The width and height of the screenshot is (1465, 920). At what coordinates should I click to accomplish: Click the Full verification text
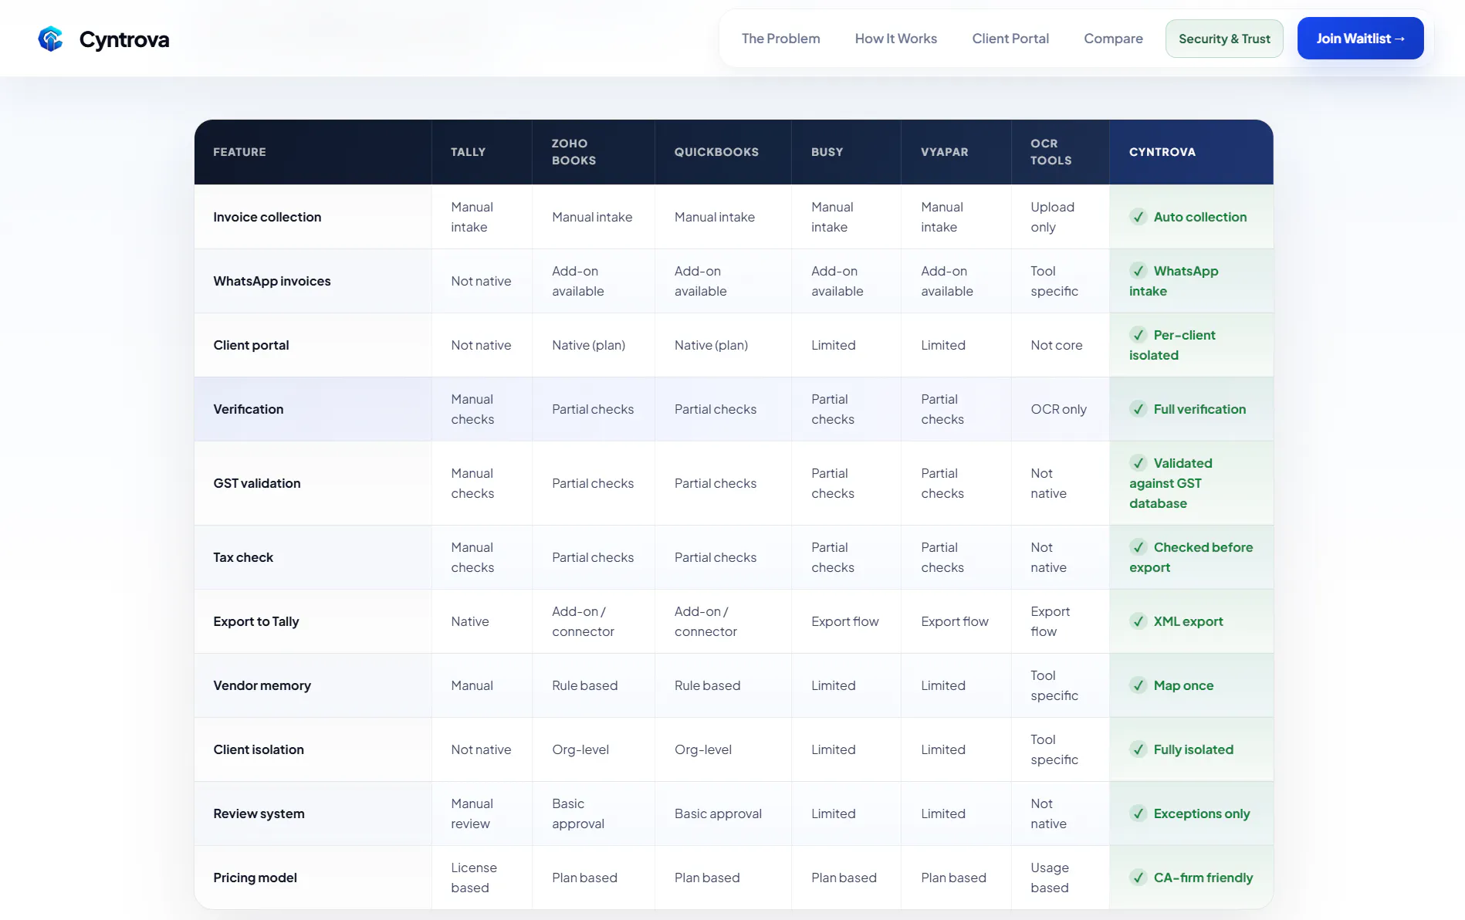tap(1199, 409)
